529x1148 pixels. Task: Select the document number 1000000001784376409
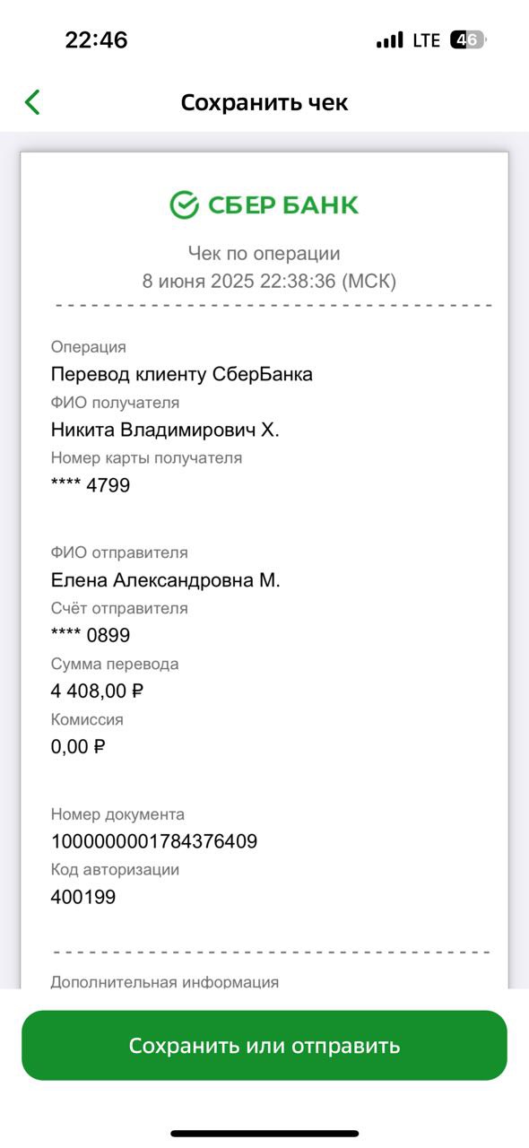(x=154, y=841)
